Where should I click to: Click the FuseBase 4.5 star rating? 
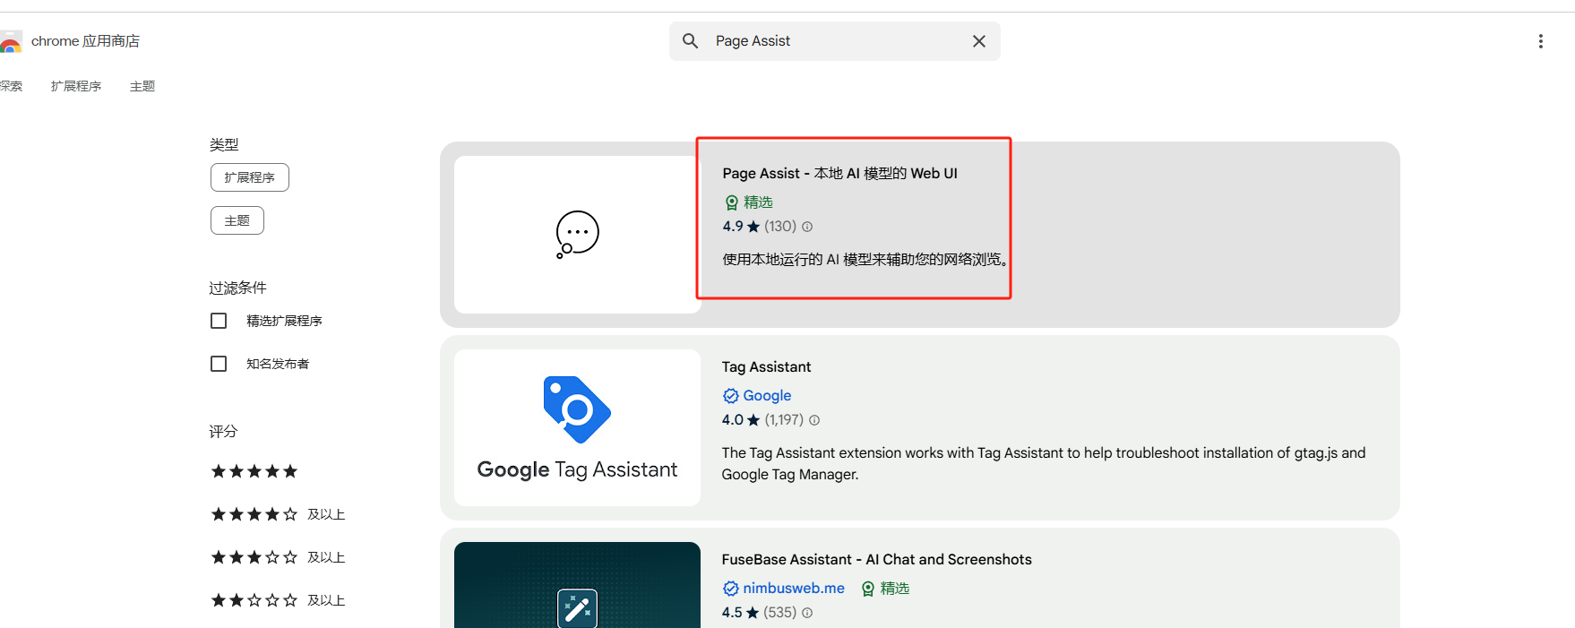tap(741, 613)
